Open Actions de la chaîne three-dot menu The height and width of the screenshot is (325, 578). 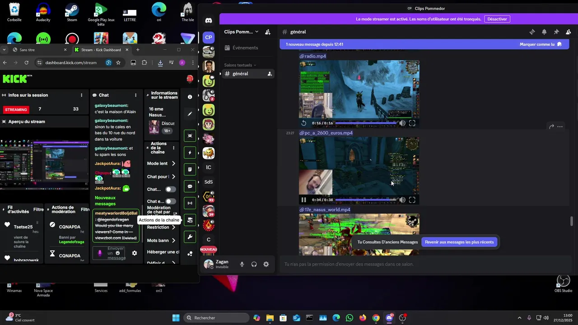point(173,148)
